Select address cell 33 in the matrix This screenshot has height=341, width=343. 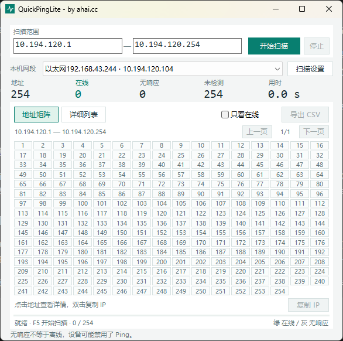[x=23, y=165]
